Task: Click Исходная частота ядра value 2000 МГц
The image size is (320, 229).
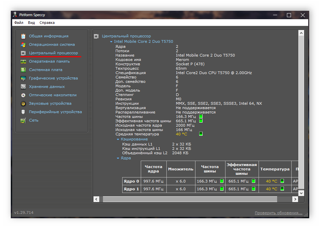Action: (x=185, y=125)
